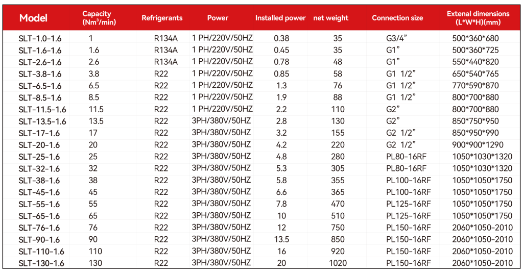
Task: Select the 500*360*680 dimensions cell
Action: [476, 38]
